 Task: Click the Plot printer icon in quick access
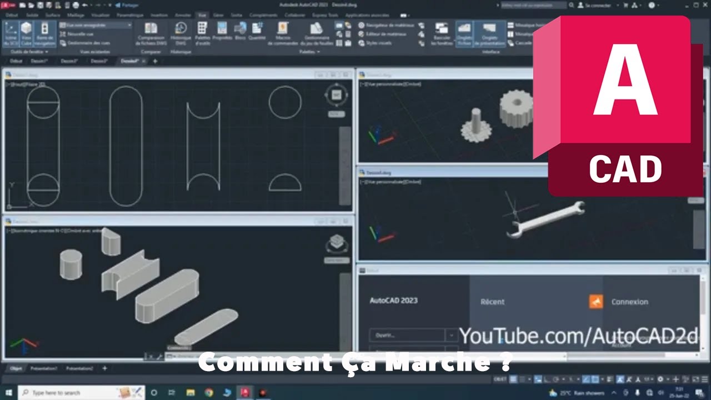tap(76, 5)
